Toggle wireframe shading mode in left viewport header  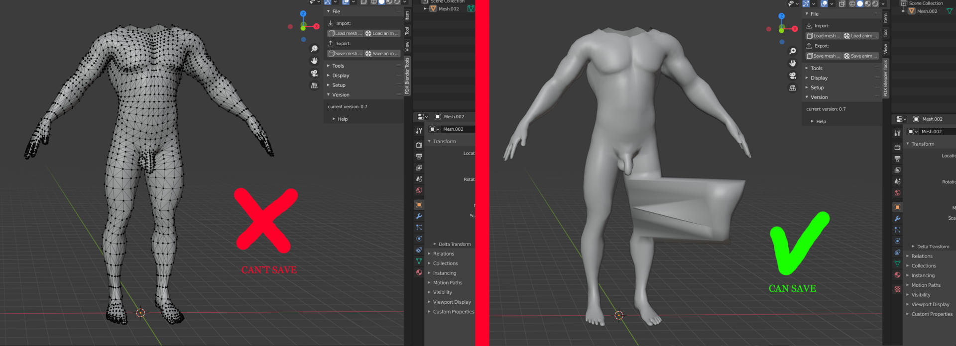click(x=373, y=2)
